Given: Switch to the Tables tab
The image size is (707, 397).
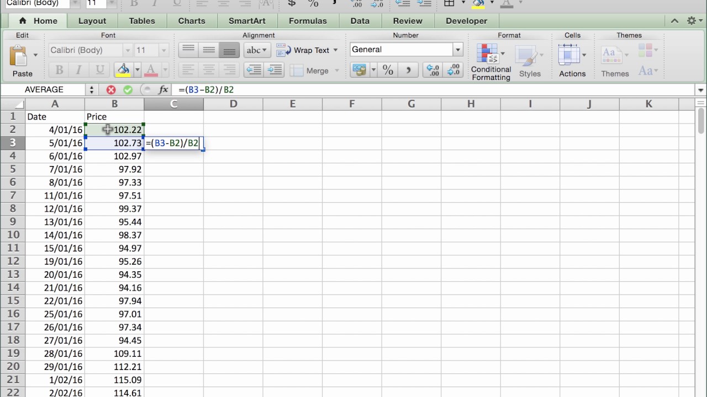Looking at the screenshot, I should click(x=142, y=21).
